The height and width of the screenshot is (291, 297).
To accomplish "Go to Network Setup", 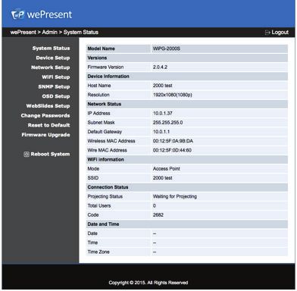I will click(x=51, y=67).
